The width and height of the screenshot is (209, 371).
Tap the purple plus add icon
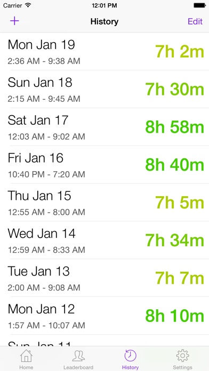pyautogui.click(x=14, y=21)
